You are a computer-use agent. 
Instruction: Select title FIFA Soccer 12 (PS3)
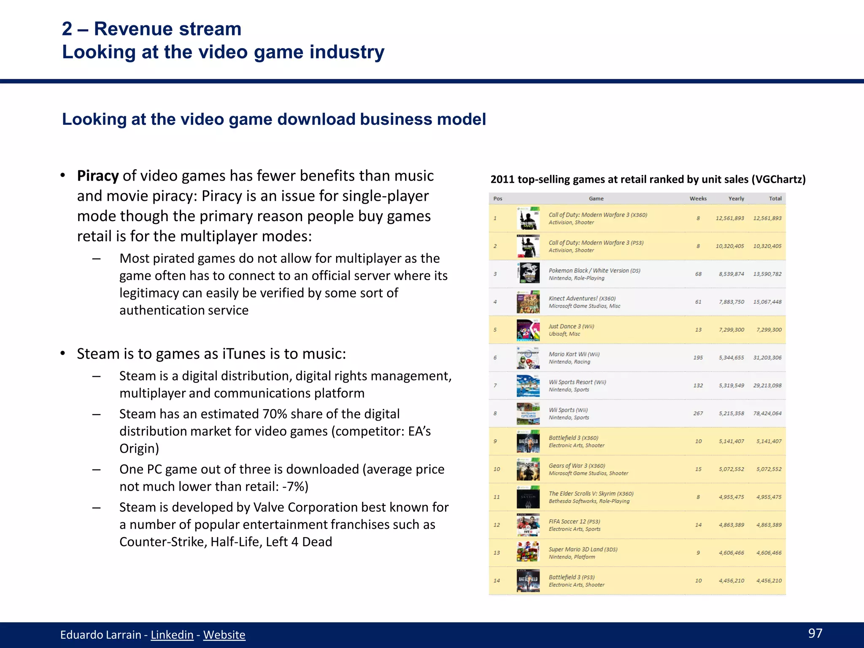pos(574,521)
